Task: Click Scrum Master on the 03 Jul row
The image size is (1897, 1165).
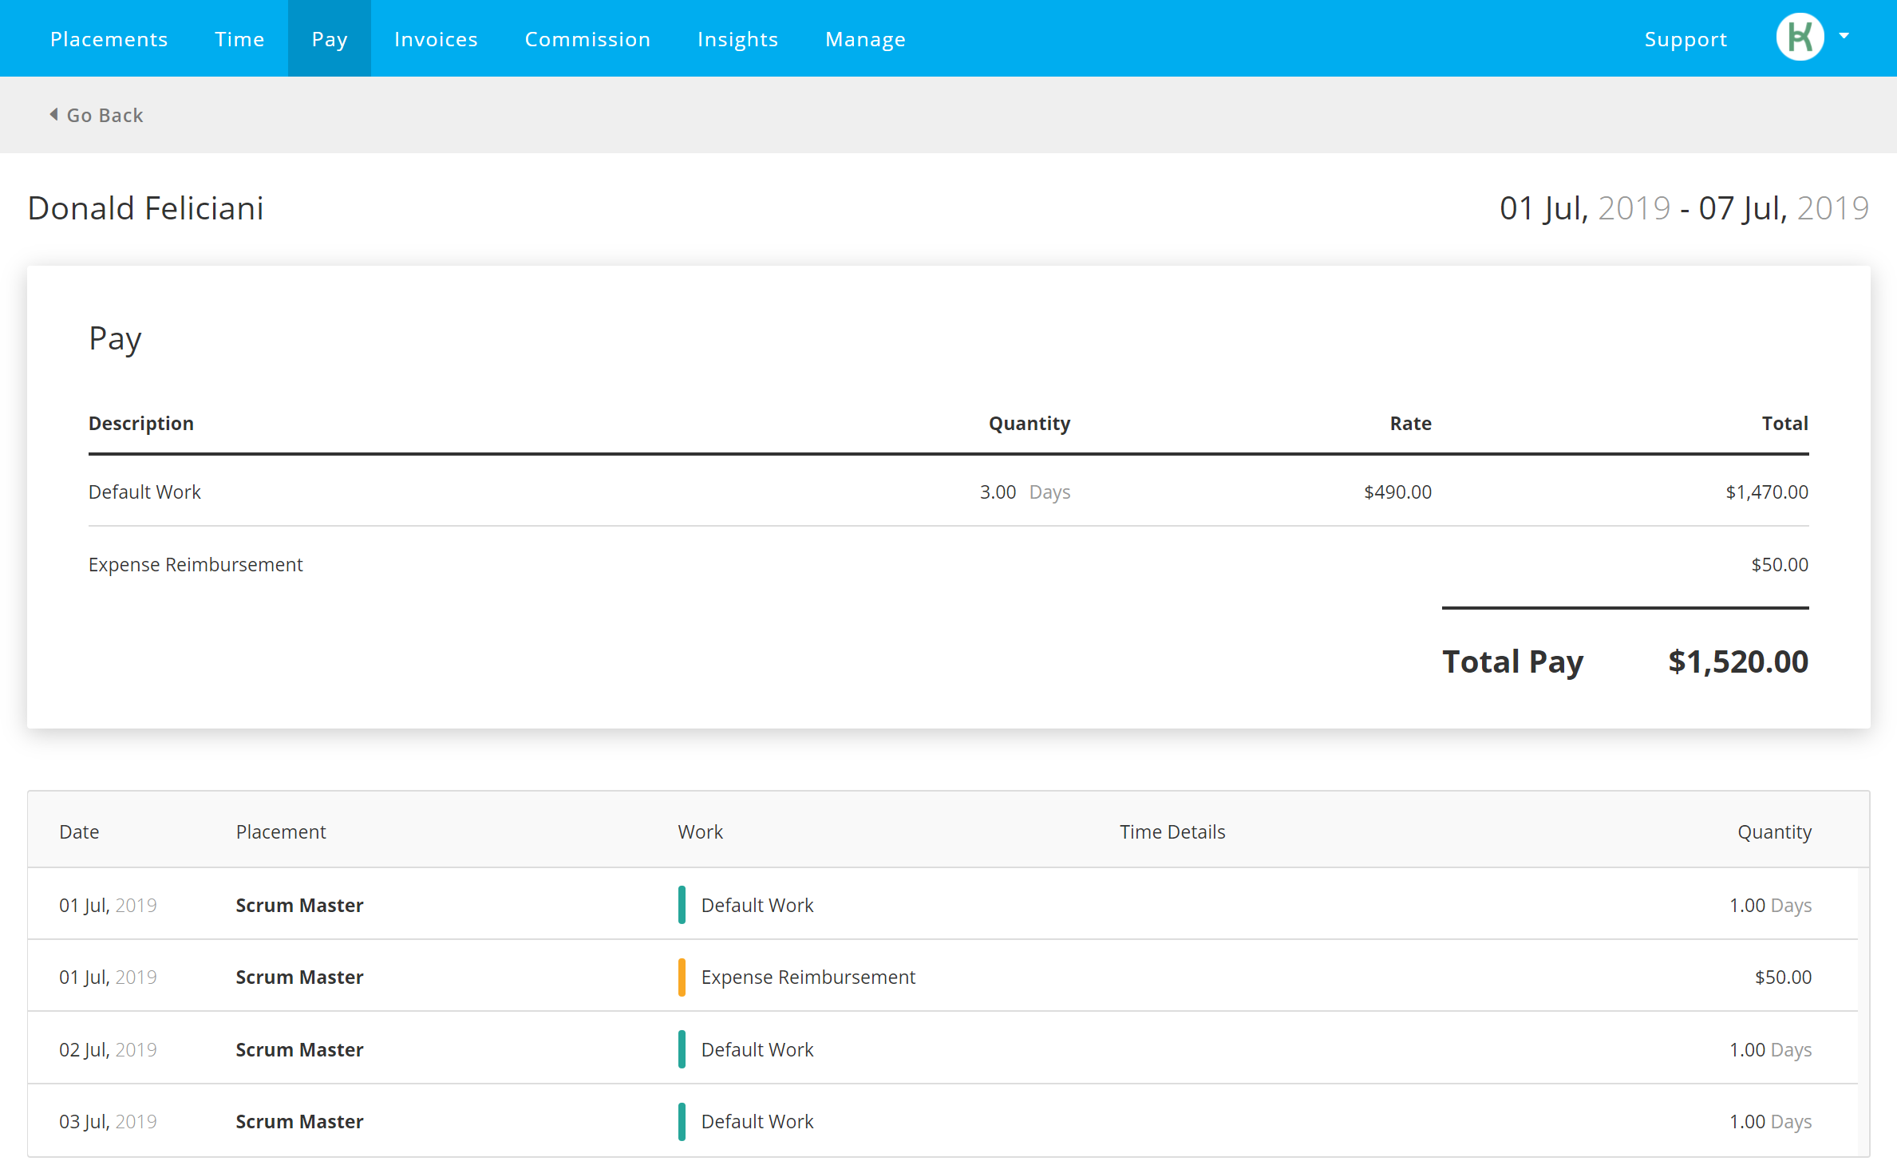Action: 299,1122
